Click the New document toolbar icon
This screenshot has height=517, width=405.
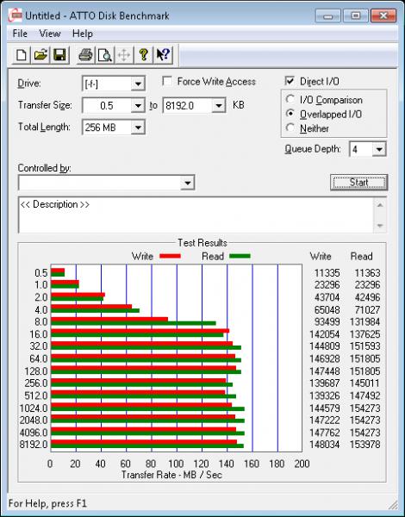(22, 55)
